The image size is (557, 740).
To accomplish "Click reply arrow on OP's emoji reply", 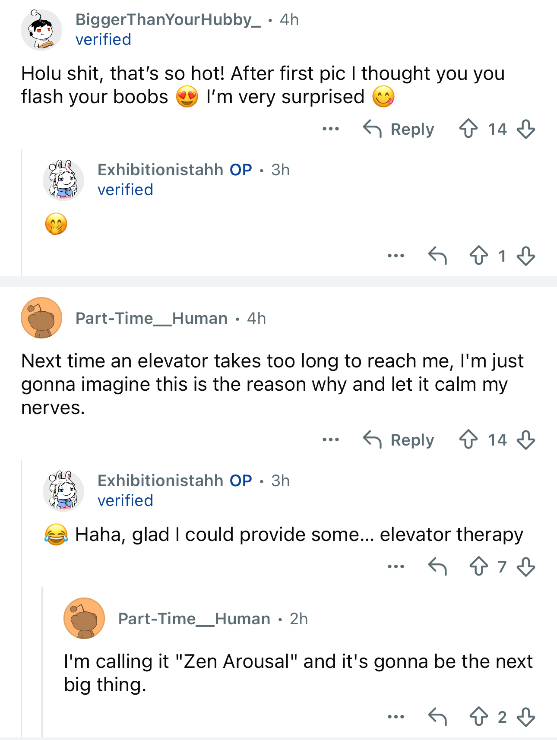I will tap(437, 256).
